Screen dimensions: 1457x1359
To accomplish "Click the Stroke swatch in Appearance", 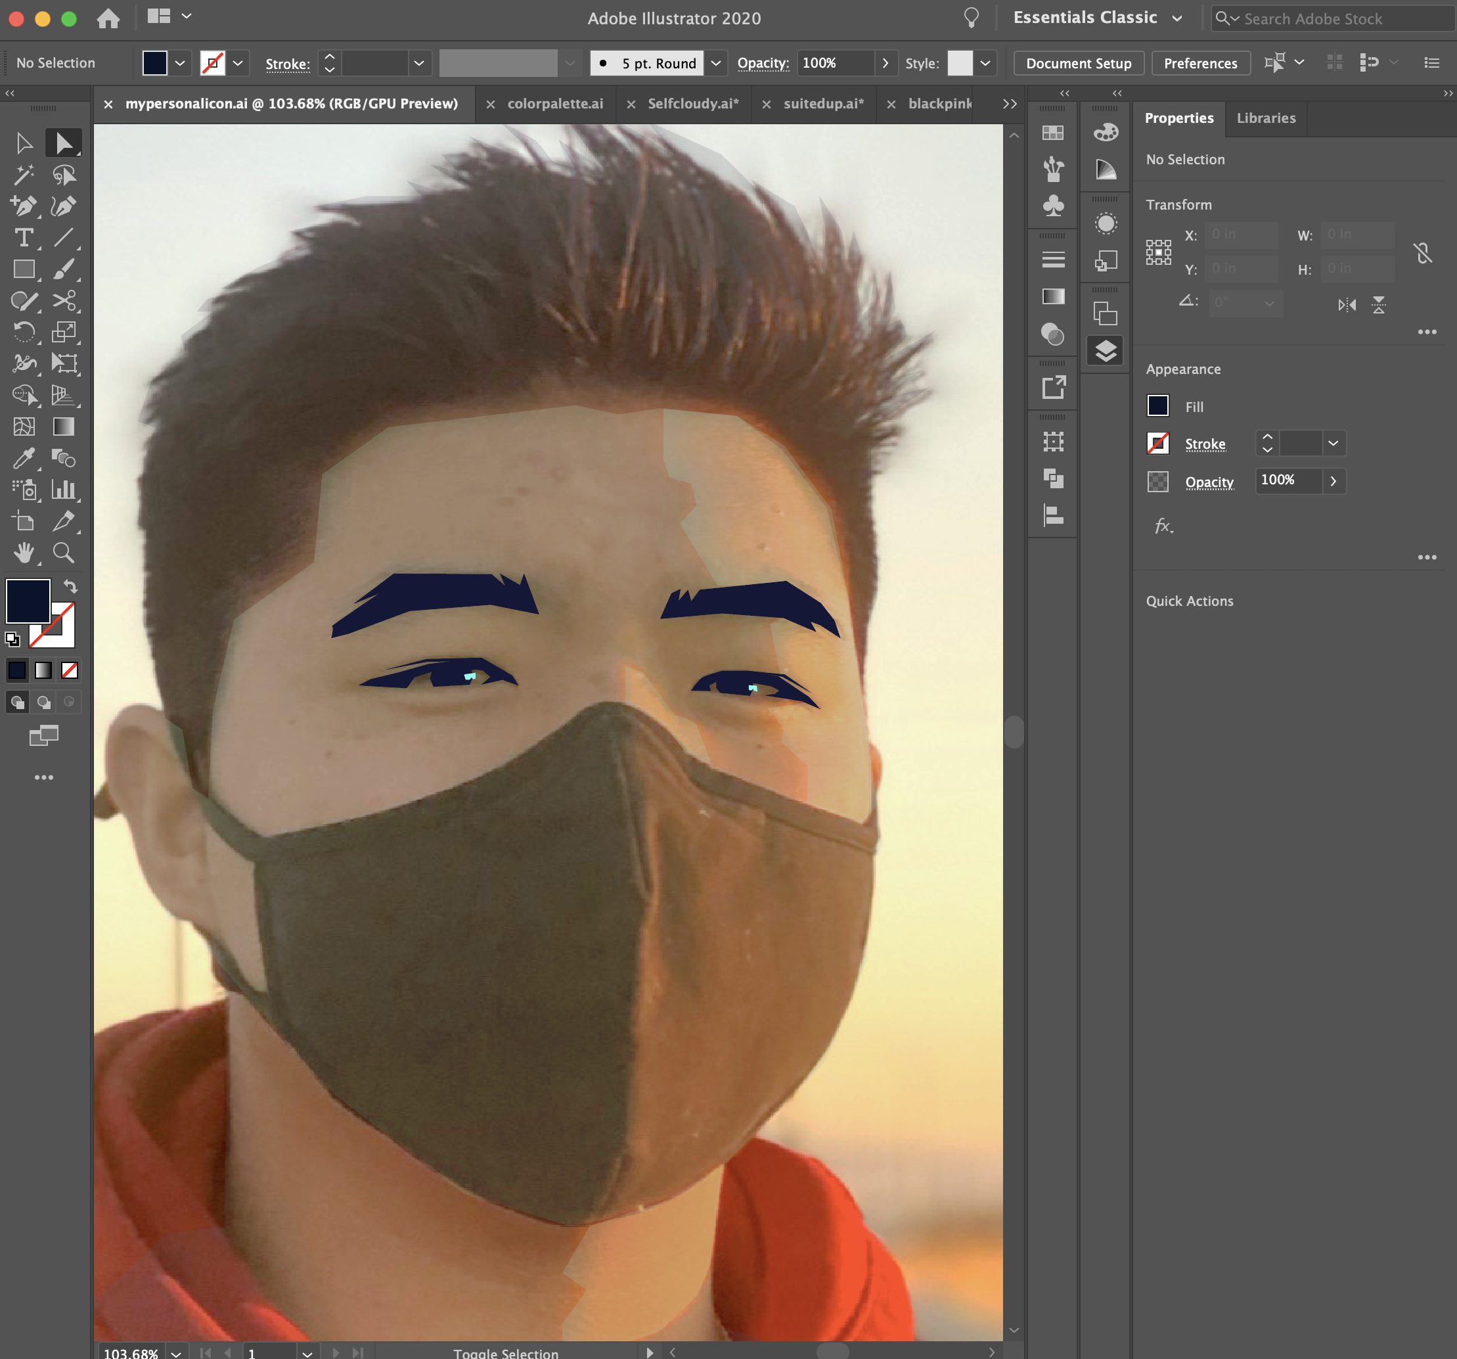I will tap(1158, 444).
